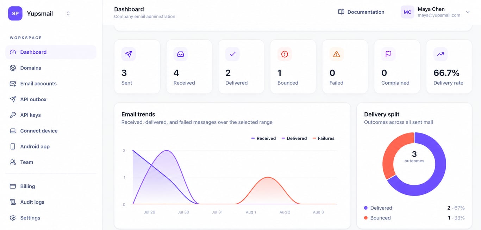Click the Bounced alert circle icon
The image size is (481, 230).
click(x=285, y=54)
